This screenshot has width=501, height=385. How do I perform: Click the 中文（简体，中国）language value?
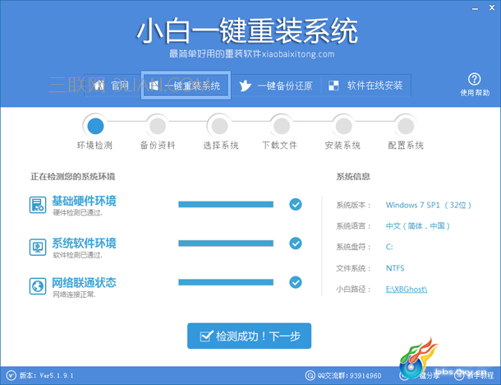(x=418, y=226)
